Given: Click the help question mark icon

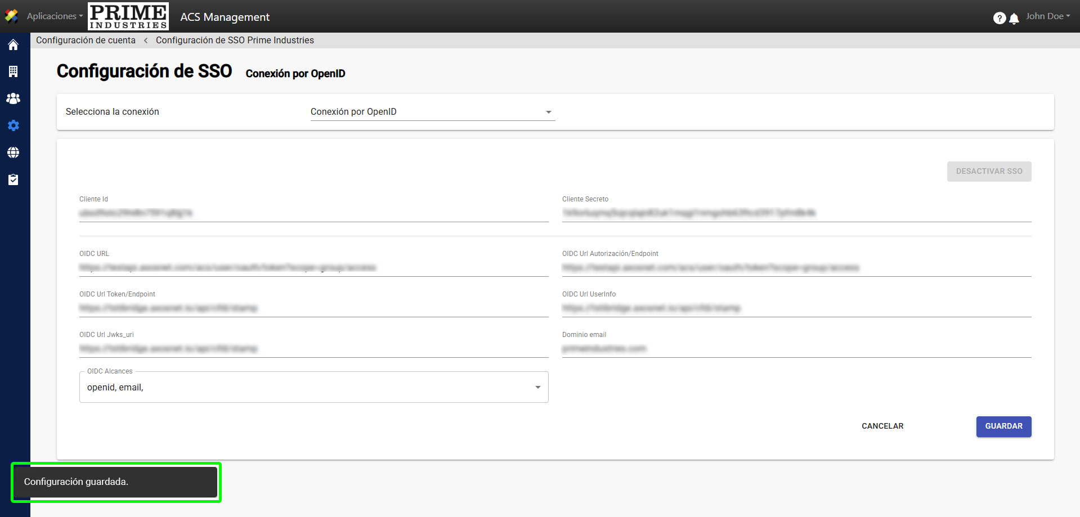Looking at the screenshot, I should pos(999,18).
